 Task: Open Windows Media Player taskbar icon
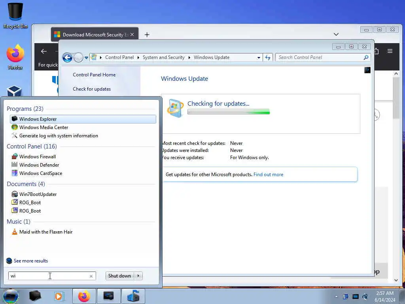[59, 296]
